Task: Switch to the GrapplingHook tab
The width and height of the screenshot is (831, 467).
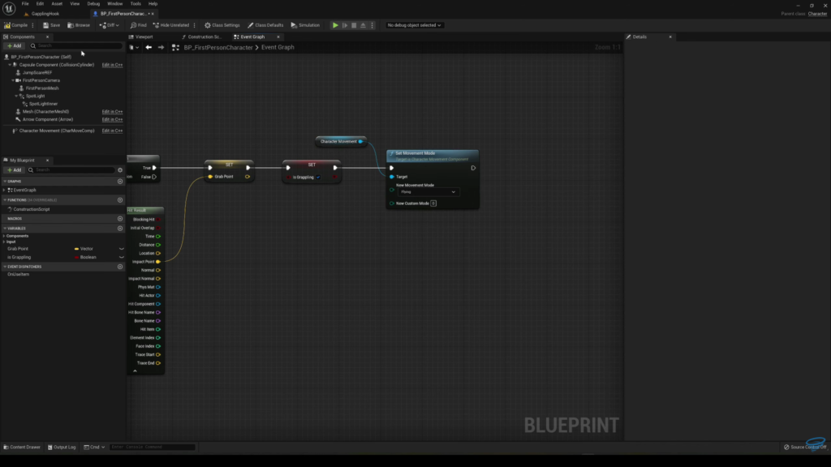Action: point(45,14)
